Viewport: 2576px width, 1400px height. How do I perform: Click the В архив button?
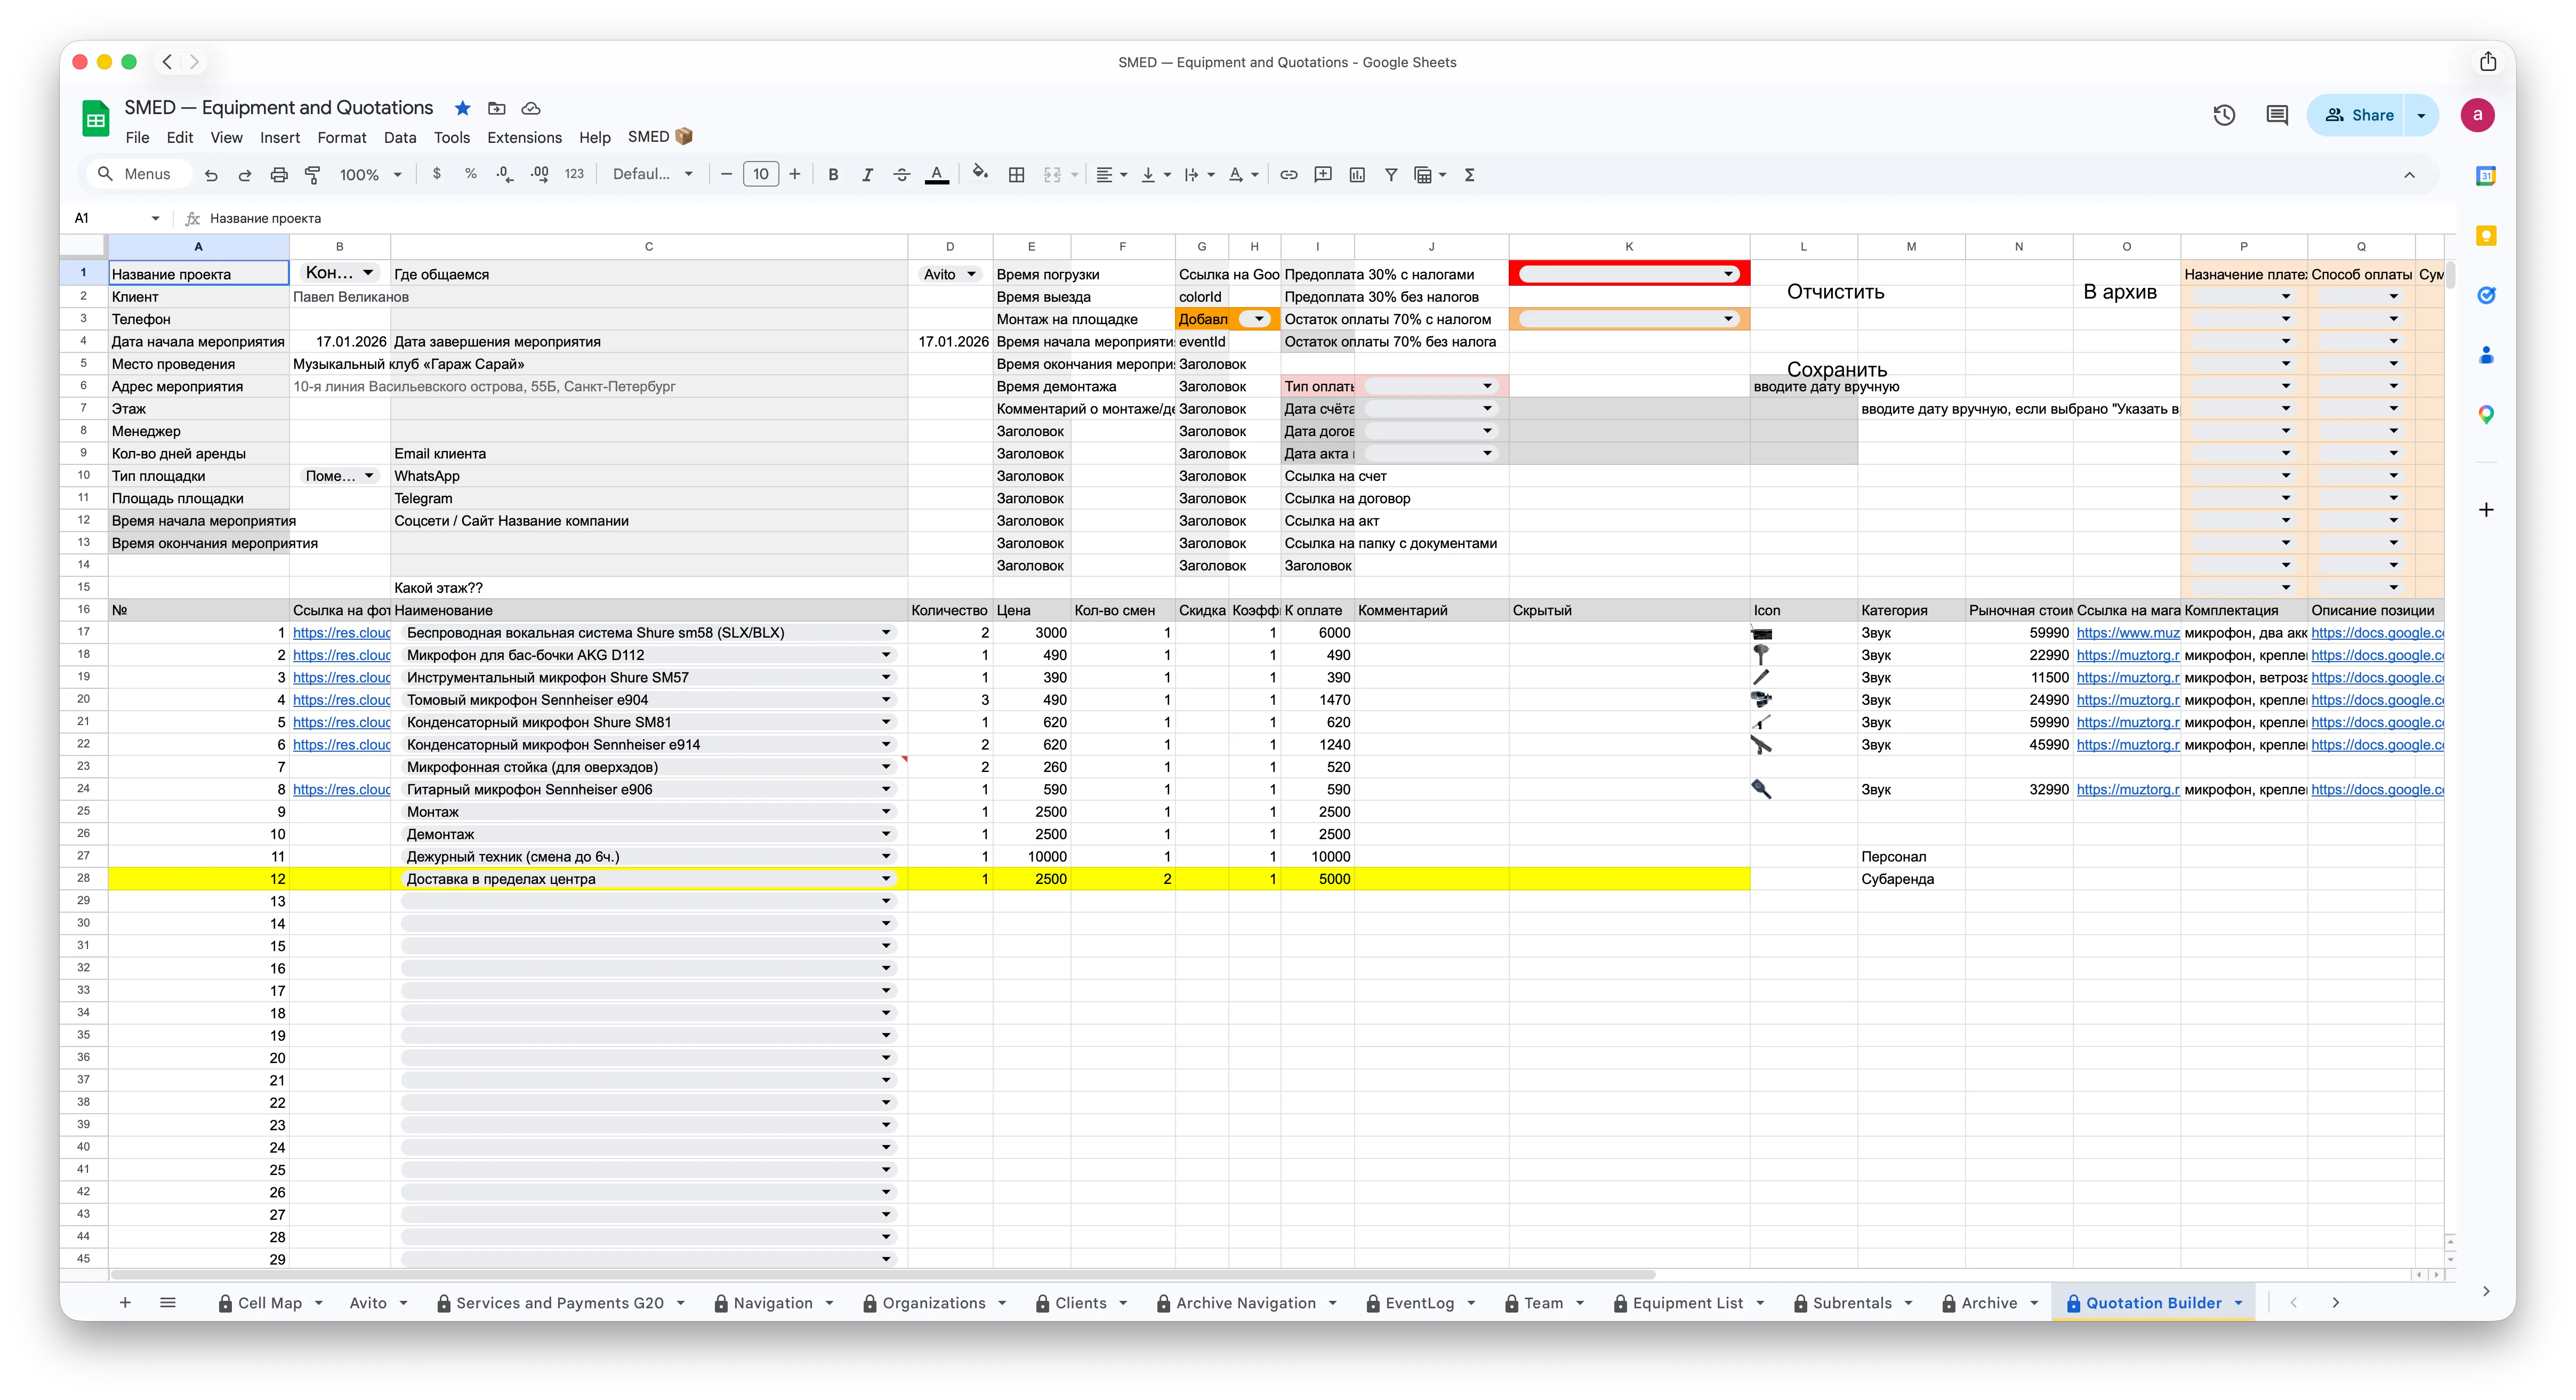coord(2119,292)
